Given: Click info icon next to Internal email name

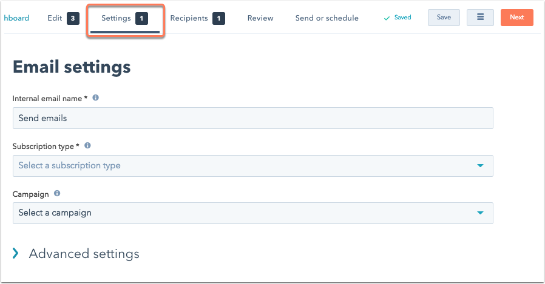Looking at the screenshot, I should [95, 97].
